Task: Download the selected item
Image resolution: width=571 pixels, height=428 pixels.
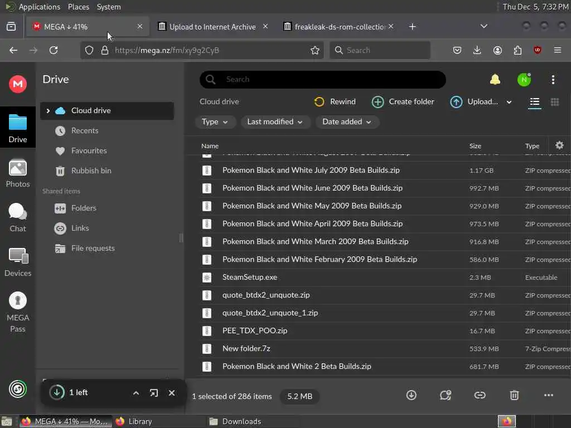Action: click(411, 395)
